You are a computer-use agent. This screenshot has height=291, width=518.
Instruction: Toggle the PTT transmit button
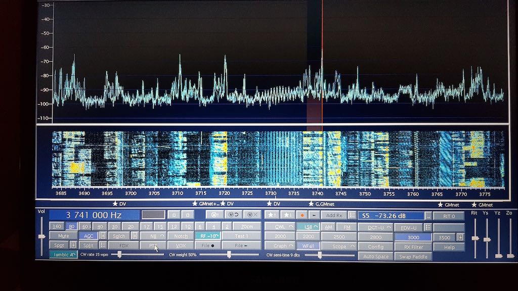click(x=153, y=246)
